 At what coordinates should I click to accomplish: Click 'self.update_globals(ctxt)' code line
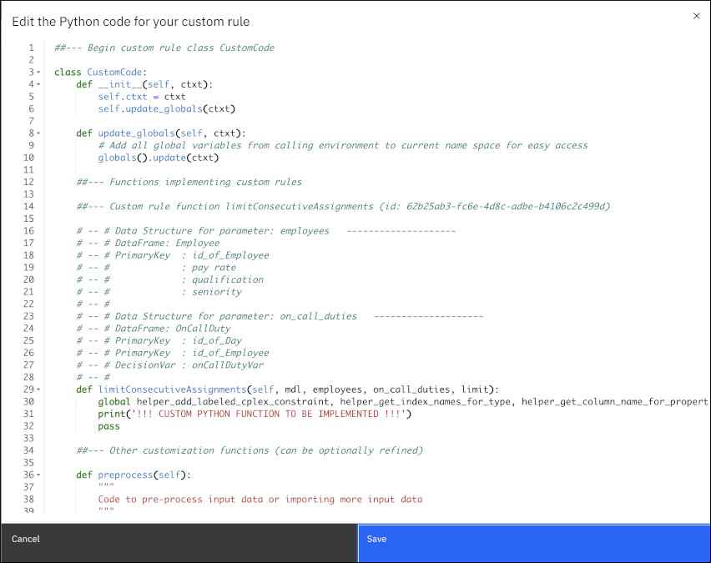(x=167, y=108)
